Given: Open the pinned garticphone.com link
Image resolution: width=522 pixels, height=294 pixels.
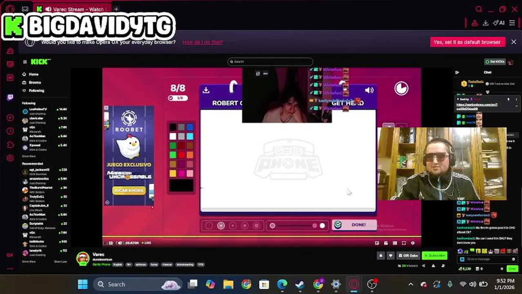Looking at the screenshot, I should point(477,107).
